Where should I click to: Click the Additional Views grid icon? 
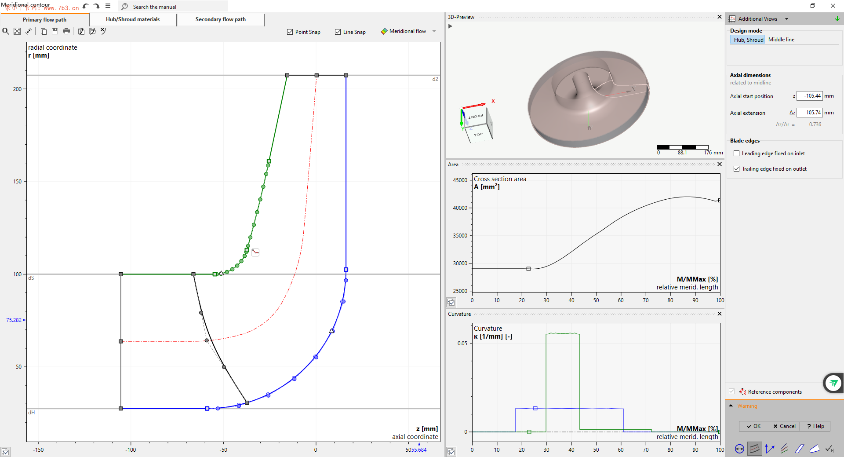tap(732, 19)
